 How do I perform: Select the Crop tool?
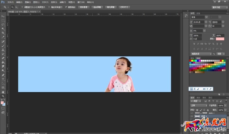[3, 33]
